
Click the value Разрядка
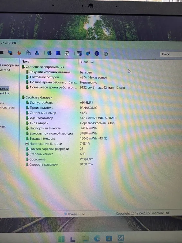click(x=86, y=159)
